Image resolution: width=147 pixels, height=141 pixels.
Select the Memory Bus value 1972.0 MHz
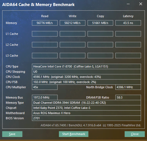click(x=45, y=97)
